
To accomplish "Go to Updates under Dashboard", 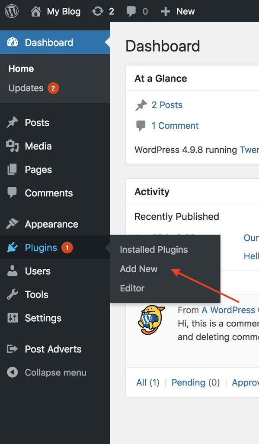I will click(26, 88).
